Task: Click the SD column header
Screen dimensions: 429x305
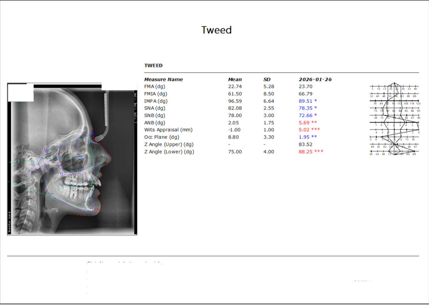Action: click(267, 79)
